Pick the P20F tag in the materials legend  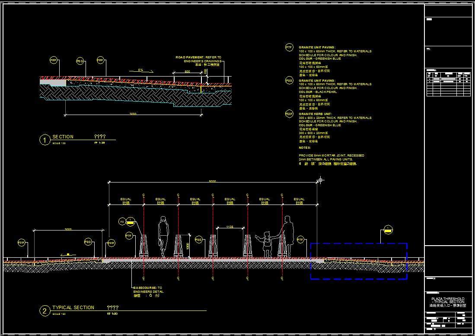(289, 114)
